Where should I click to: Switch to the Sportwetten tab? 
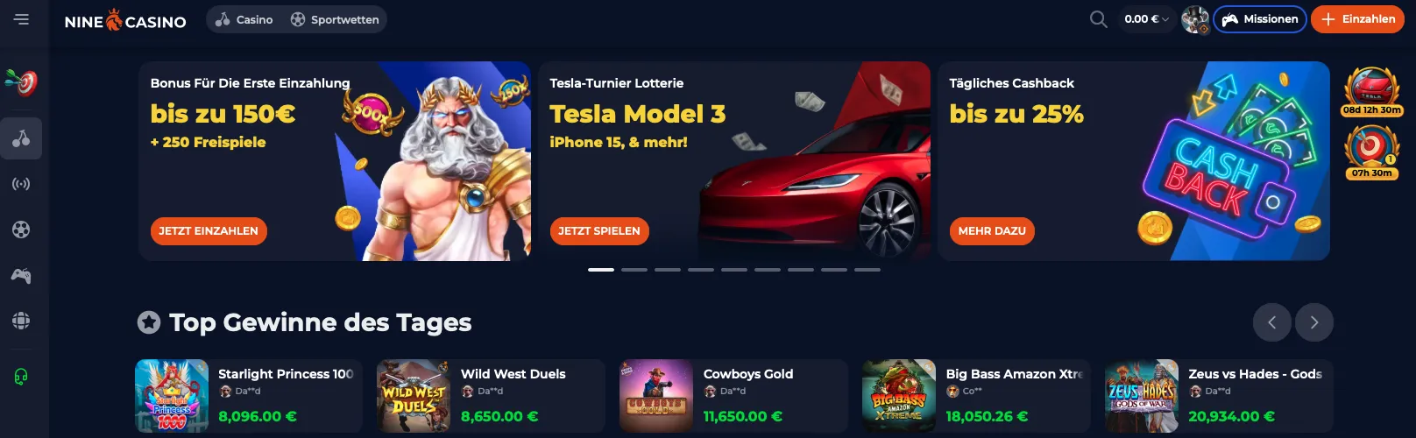(x=335, y=19)
